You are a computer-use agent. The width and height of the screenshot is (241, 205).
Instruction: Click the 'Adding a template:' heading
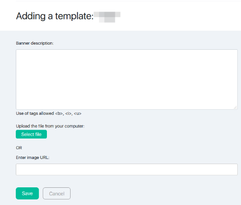click(55, 16)
